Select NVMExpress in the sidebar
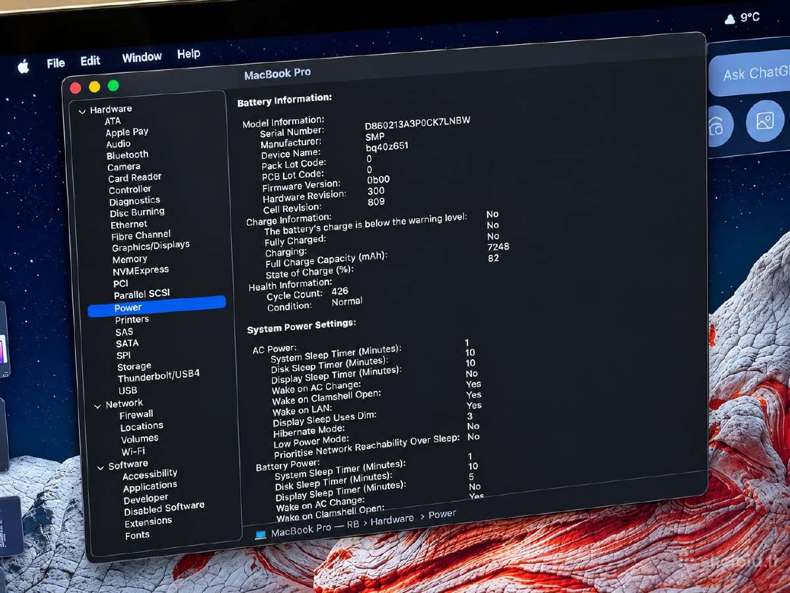This screenshot has width=790, height=593. pos(141,270)
